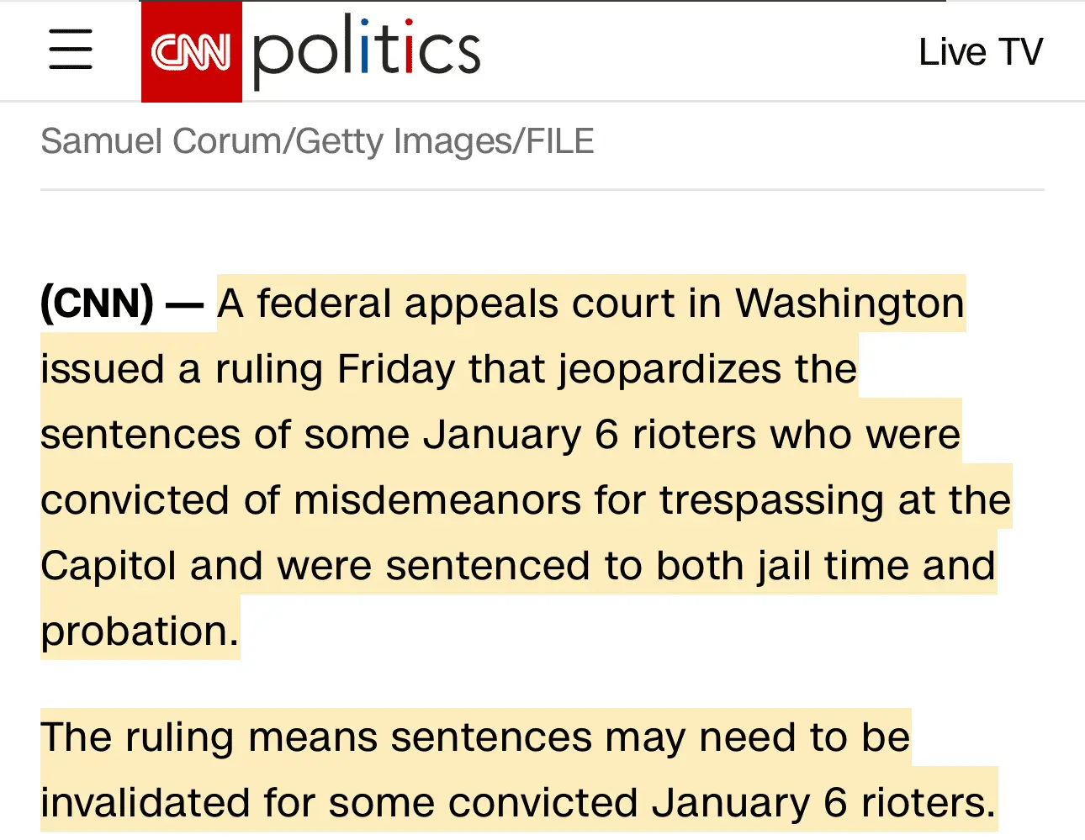1085x840 pixels.
Task: Click the divider line below the photo credit
Action: (542, 190)
